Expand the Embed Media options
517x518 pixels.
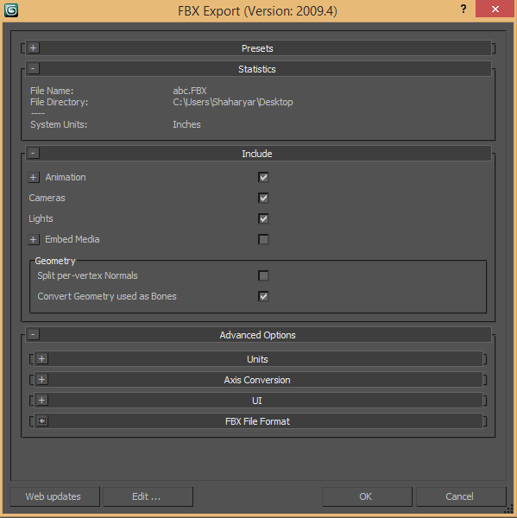[34, 239]
